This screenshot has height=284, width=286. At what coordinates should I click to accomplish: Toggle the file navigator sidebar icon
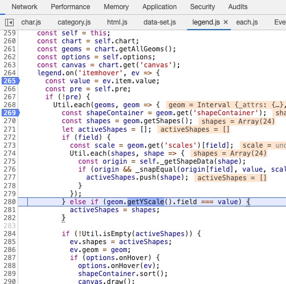(x=9, y=22)
